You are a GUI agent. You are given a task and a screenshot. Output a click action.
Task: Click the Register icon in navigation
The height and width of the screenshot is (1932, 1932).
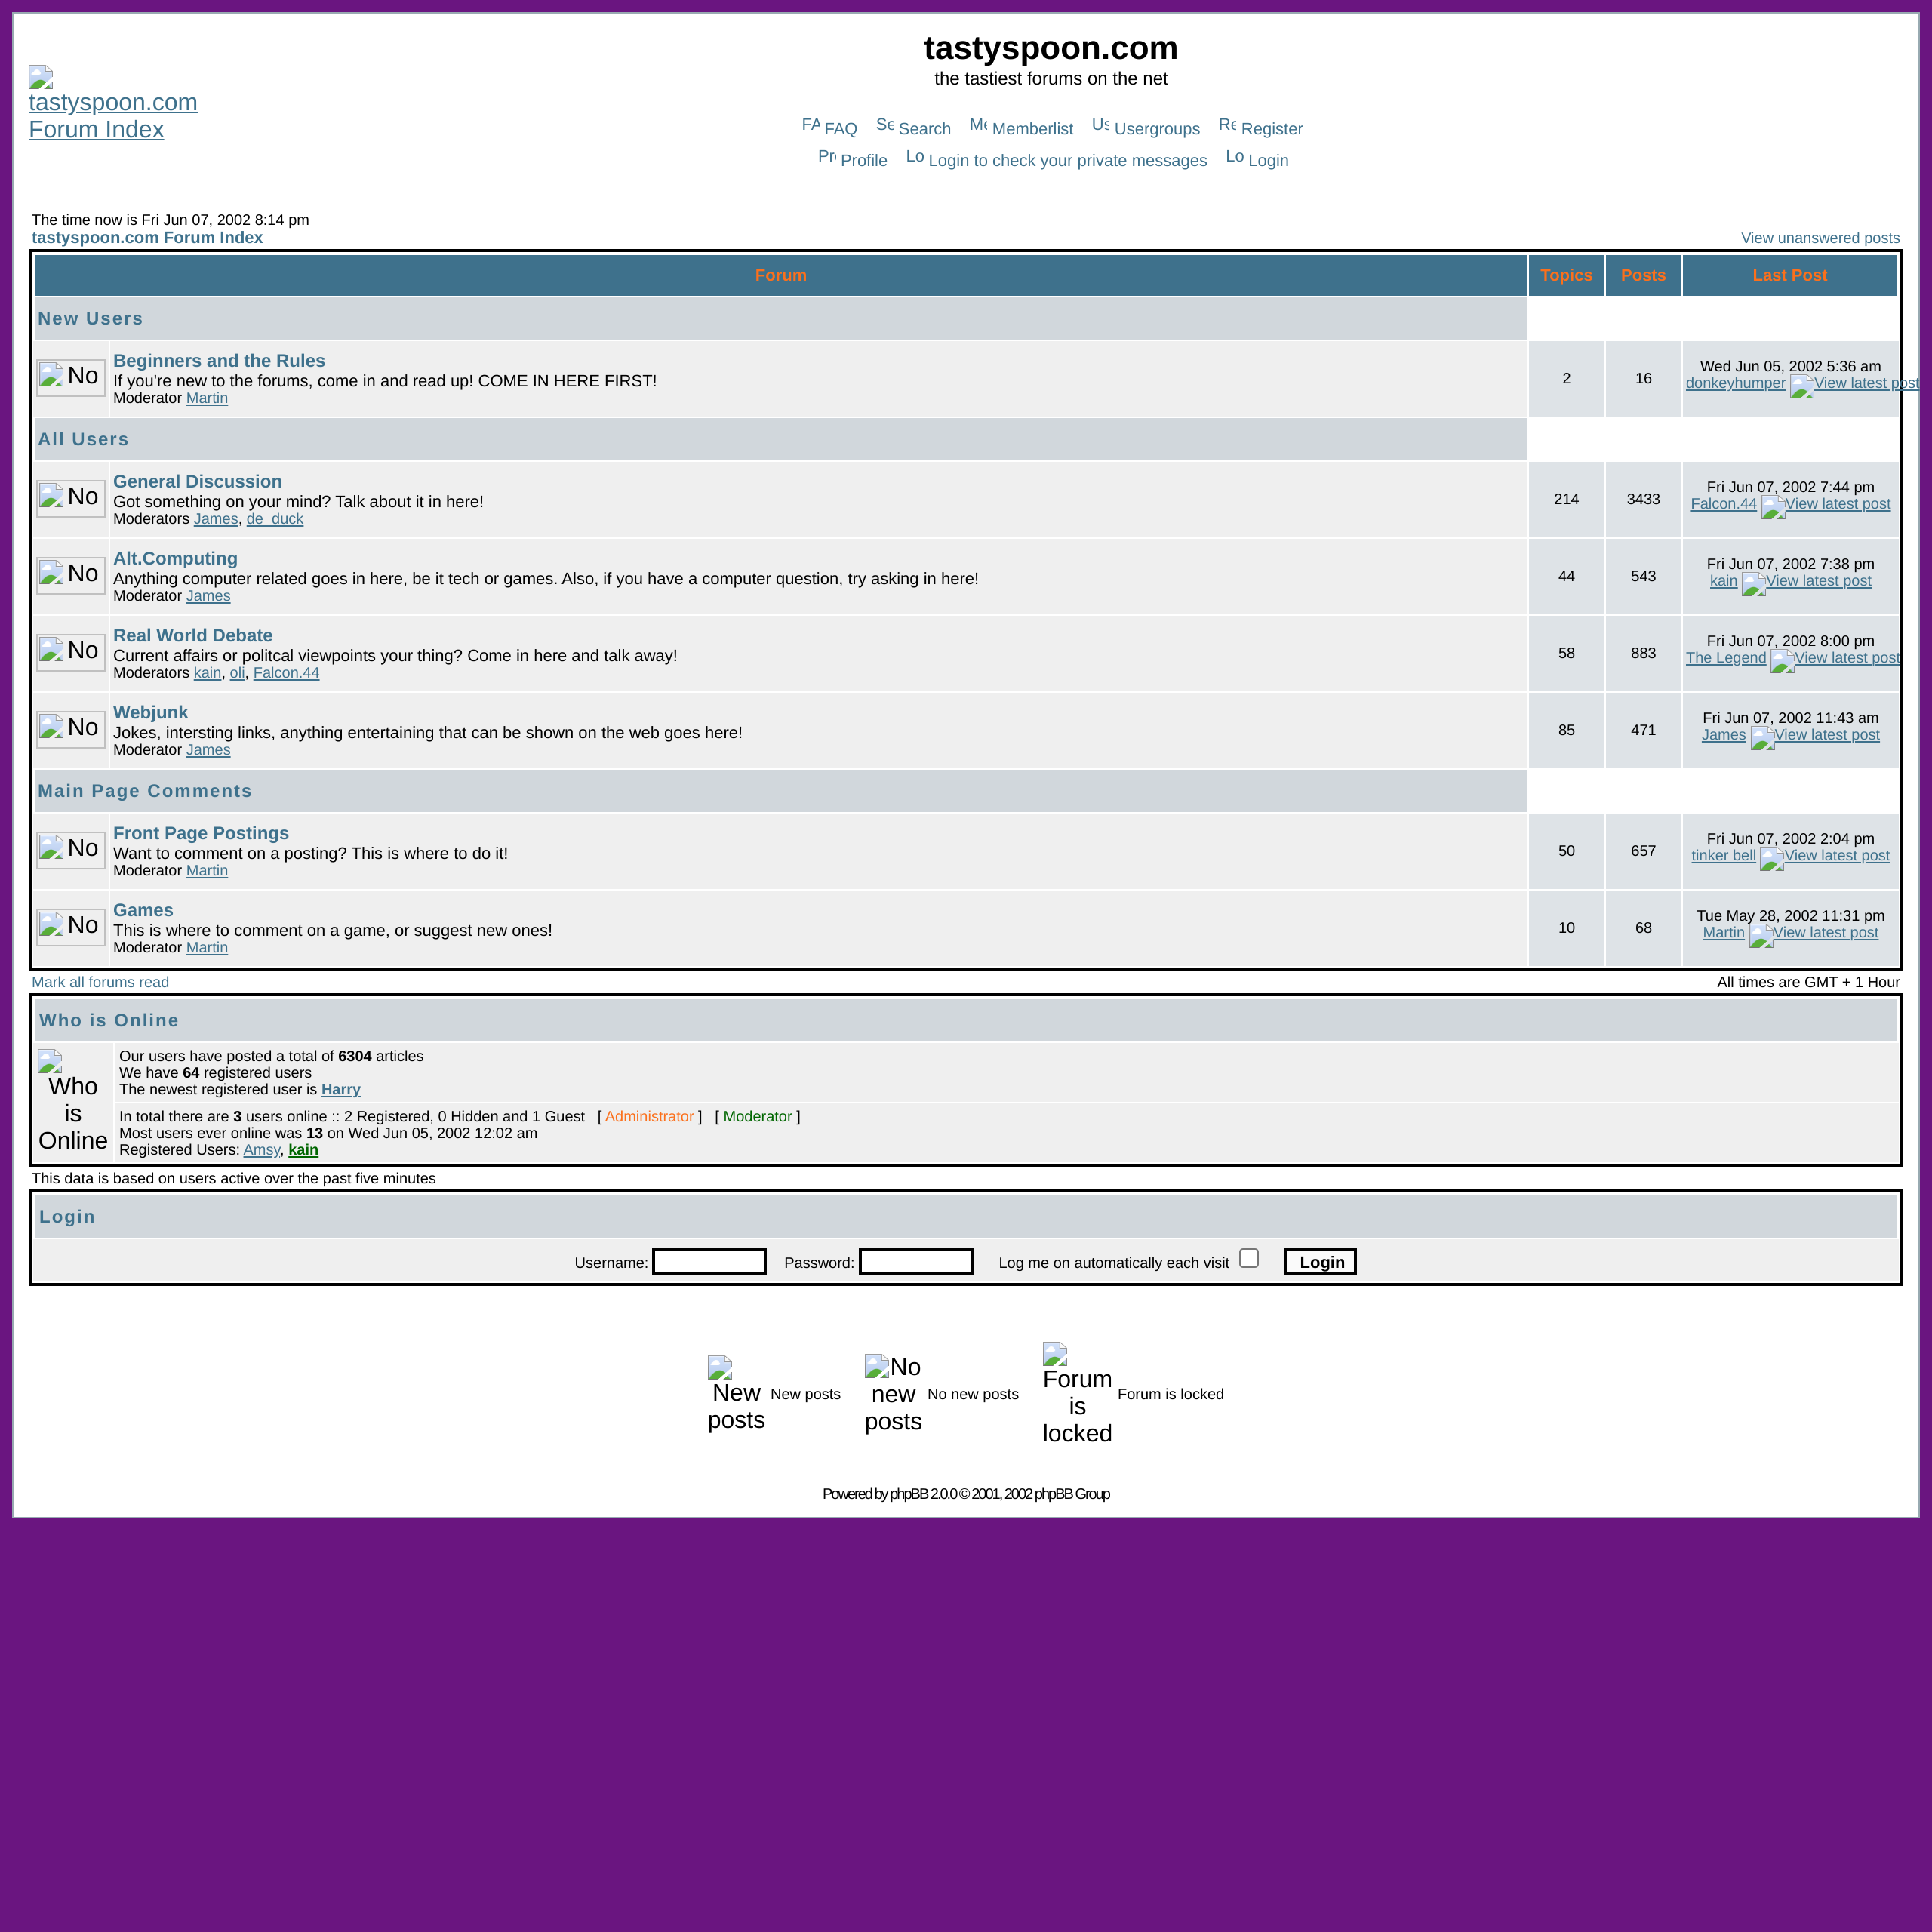coord(1227,125)
